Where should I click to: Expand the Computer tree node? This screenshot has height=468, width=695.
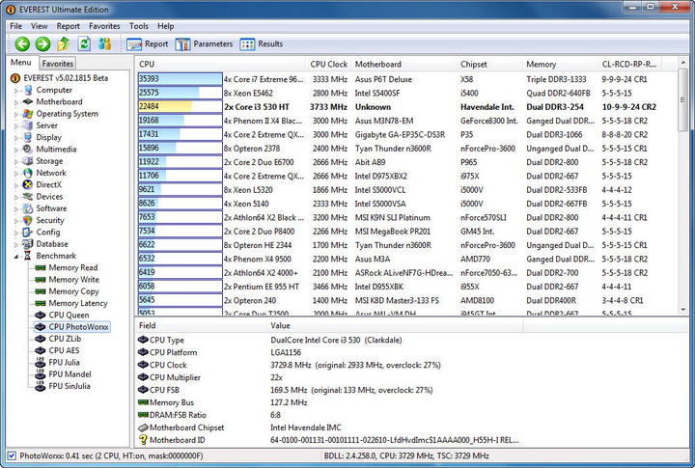point(16,91)
